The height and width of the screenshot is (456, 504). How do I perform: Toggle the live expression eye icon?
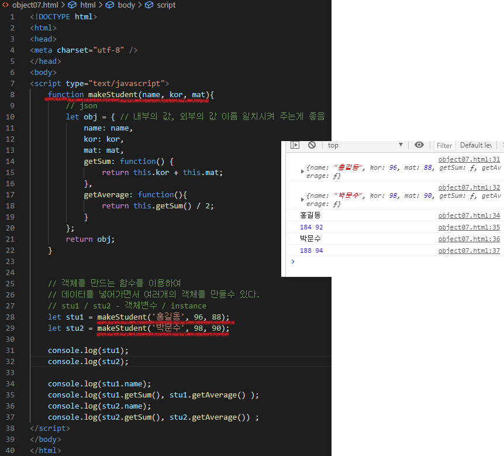(x=419, y=145)
